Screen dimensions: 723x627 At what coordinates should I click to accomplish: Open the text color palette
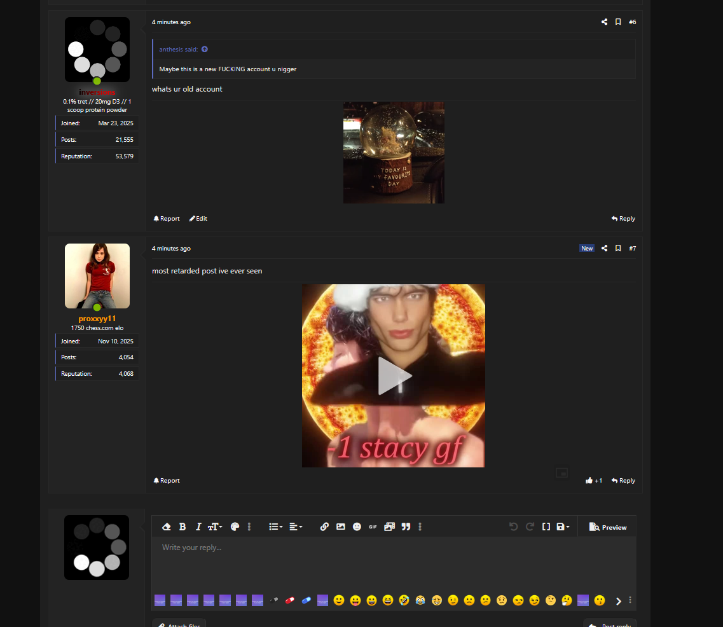point(235,527)
